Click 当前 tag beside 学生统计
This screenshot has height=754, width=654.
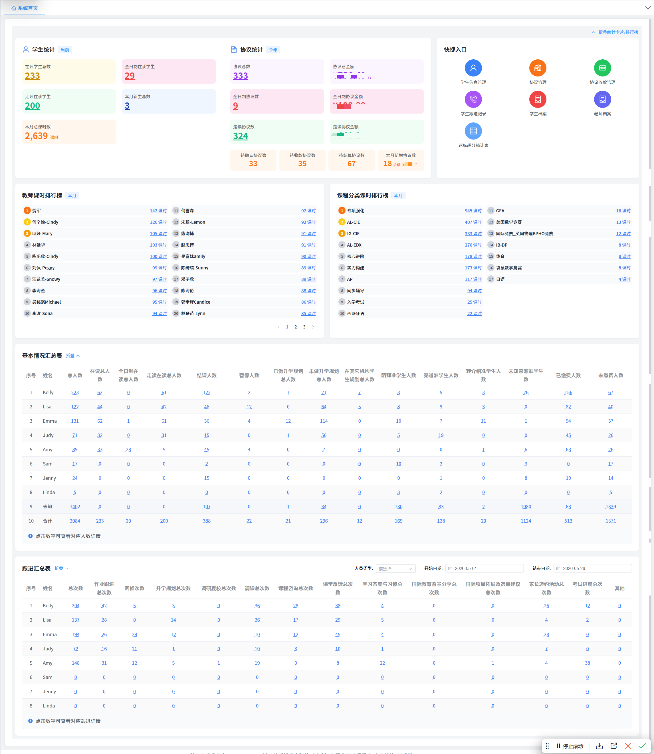tap(65, 50)
